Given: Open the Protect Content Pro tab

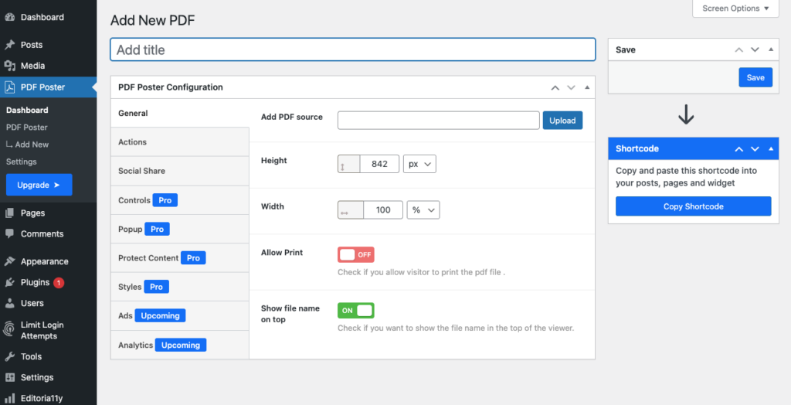Looking at the screenshot, I should (x=180, y=257).
